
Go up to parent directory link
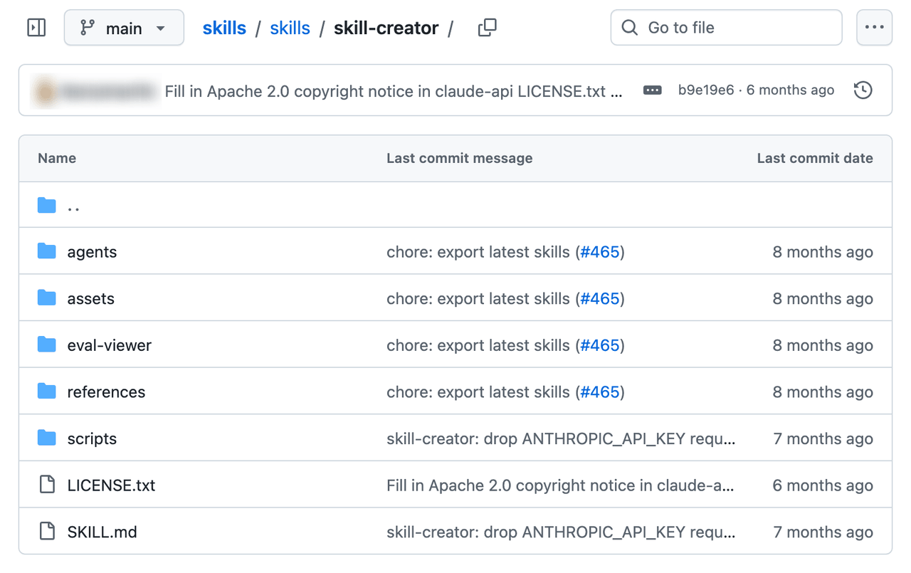point(73,206)
